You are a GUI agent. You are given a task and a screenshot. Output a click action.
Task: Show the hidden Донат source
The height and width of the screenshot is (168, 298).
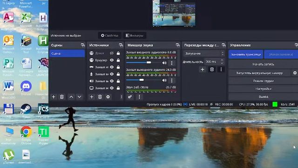(x=112, y=53)
